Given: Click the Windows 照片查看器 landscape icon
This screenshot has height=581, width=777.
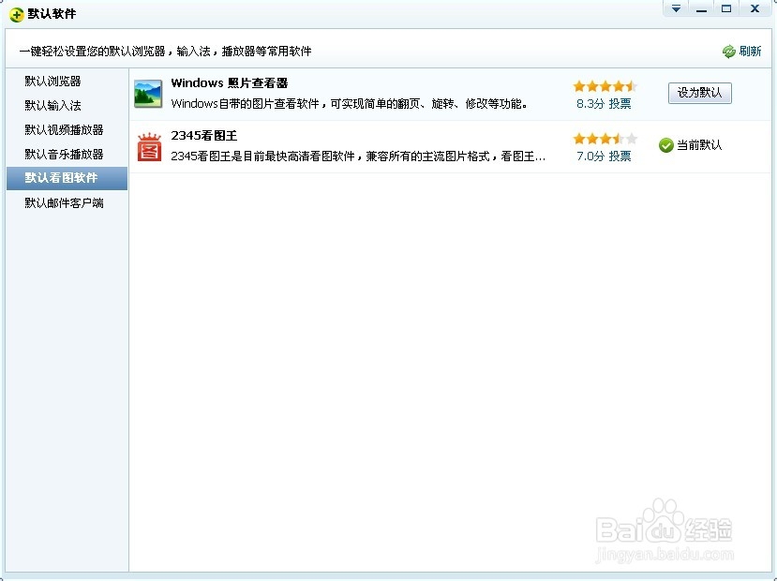Looking at the screenshot, I should [x=148, y=94].
